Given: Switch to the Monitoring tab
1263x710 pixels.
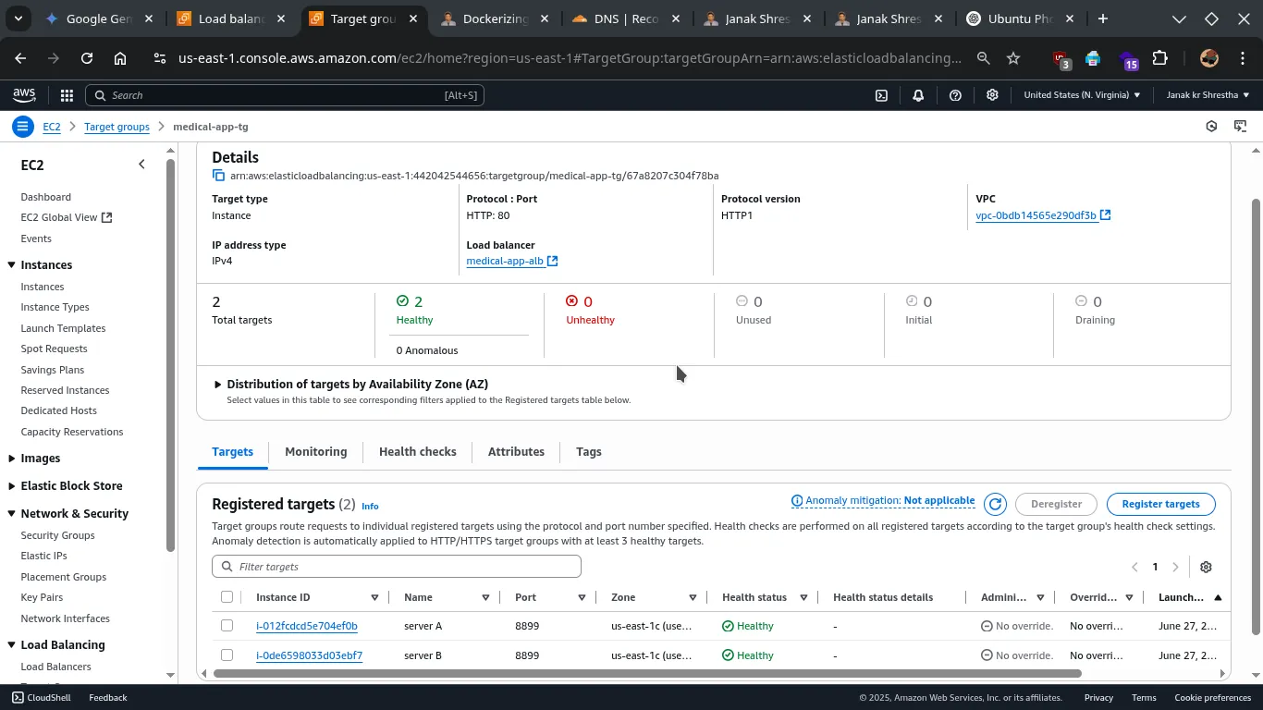Looking at the screenshot, I should click(x=315, y=452).
